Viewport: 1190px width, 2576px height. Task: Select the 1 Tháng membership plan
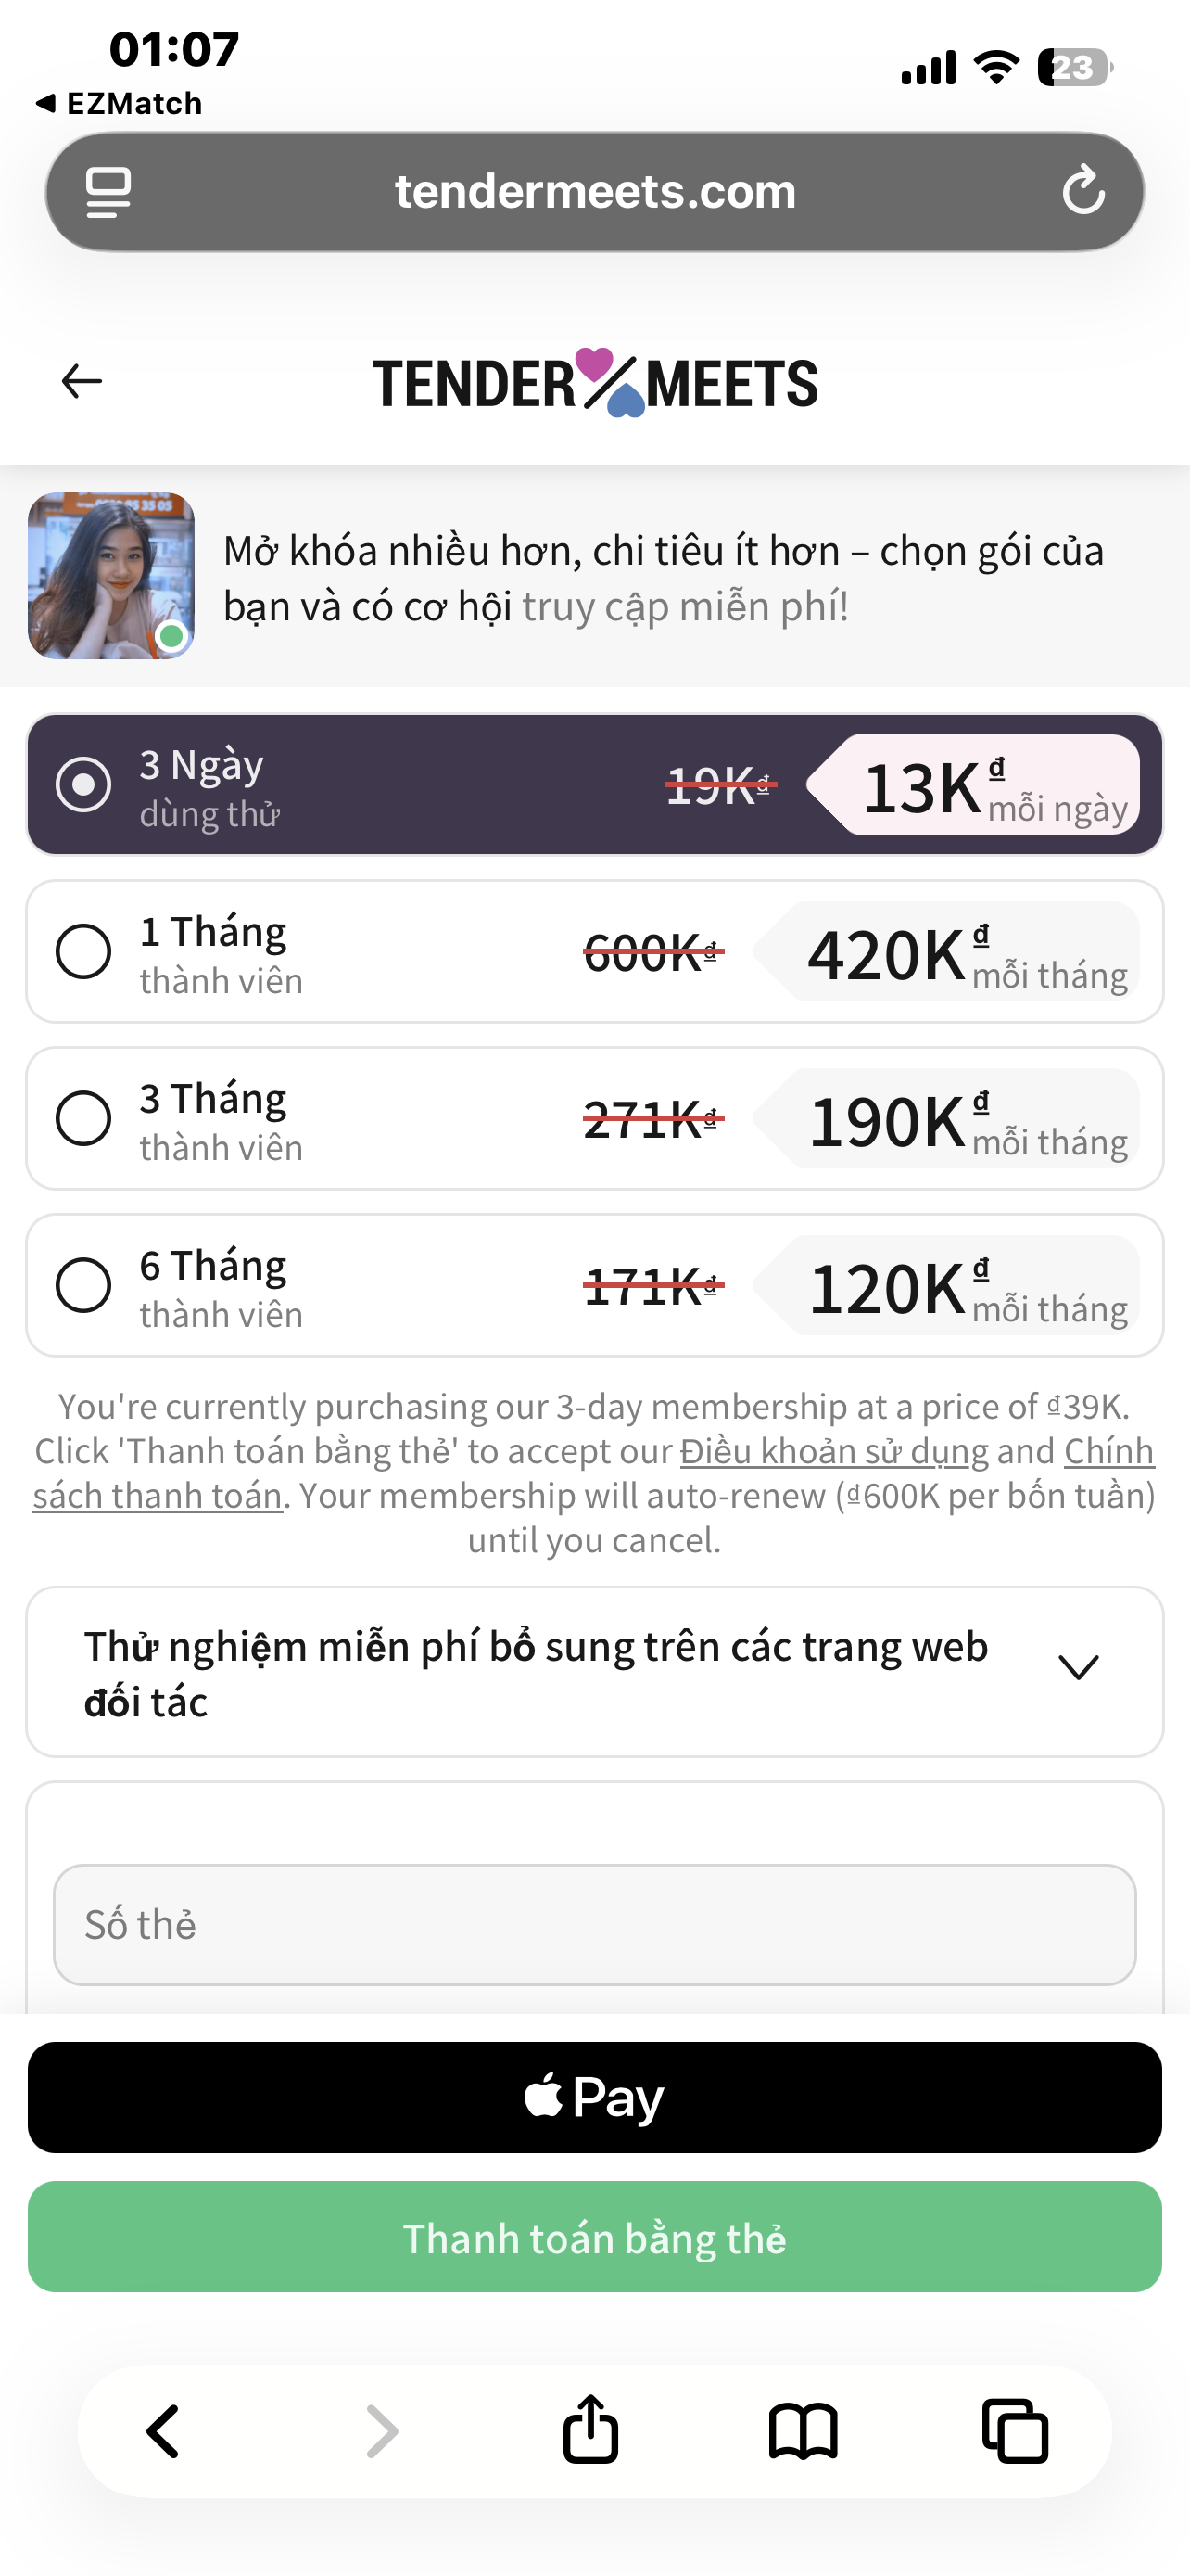click(x=84, y=951)
